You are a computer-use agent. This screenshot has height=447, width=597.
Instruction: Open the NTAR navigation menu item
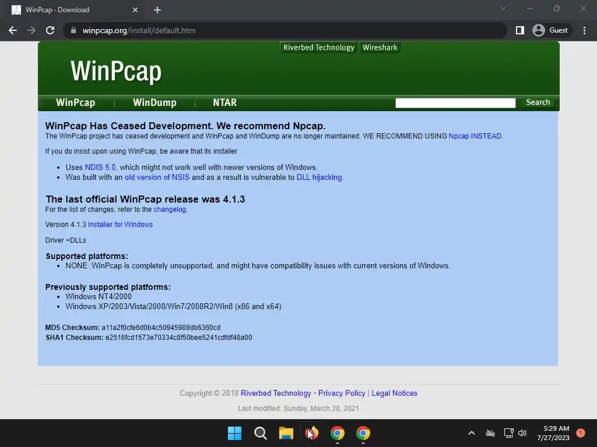(x=224, y=102)
